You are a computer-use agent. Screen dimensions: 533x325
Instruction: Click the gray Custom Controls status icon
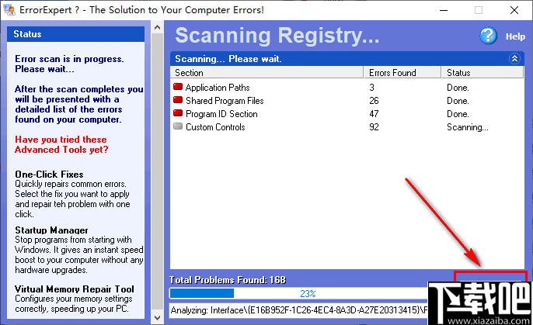(x=178, y=126)
